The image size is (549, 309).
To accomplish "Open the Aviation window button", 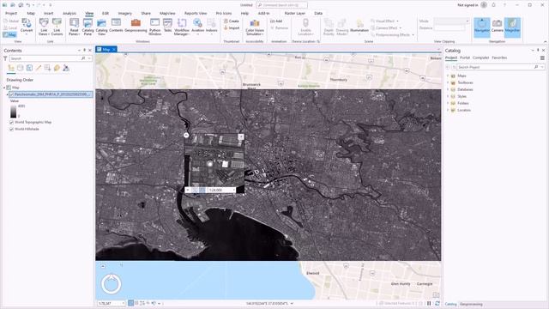I will click(197, 27).
